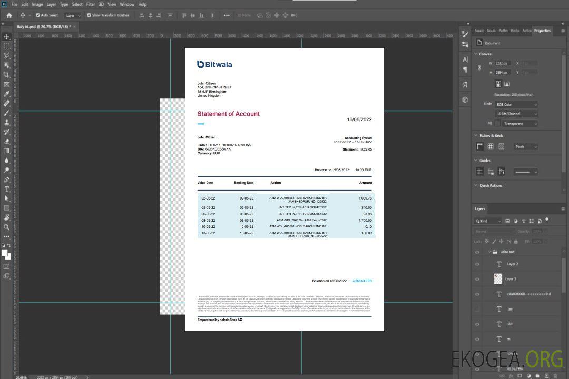
Task: Select the Move tool
Action: coord(6,37)
